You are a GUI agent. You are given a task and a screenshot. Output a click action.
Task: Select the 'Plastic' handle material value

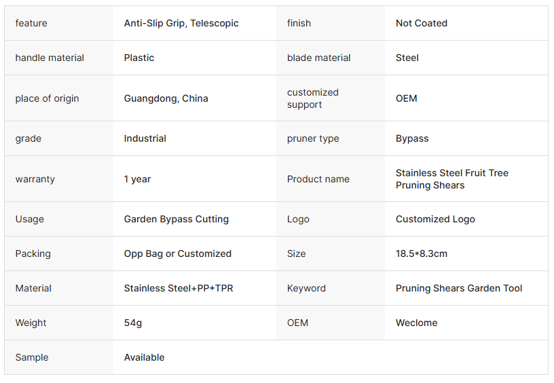[139, 58]
